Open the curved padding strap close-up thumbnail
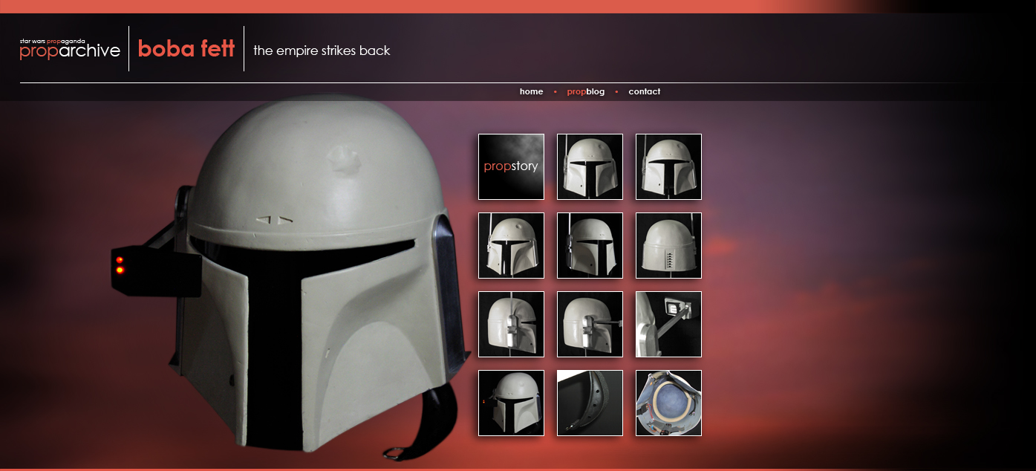Viewport: 1036px width, 471px height. [590, 403]
